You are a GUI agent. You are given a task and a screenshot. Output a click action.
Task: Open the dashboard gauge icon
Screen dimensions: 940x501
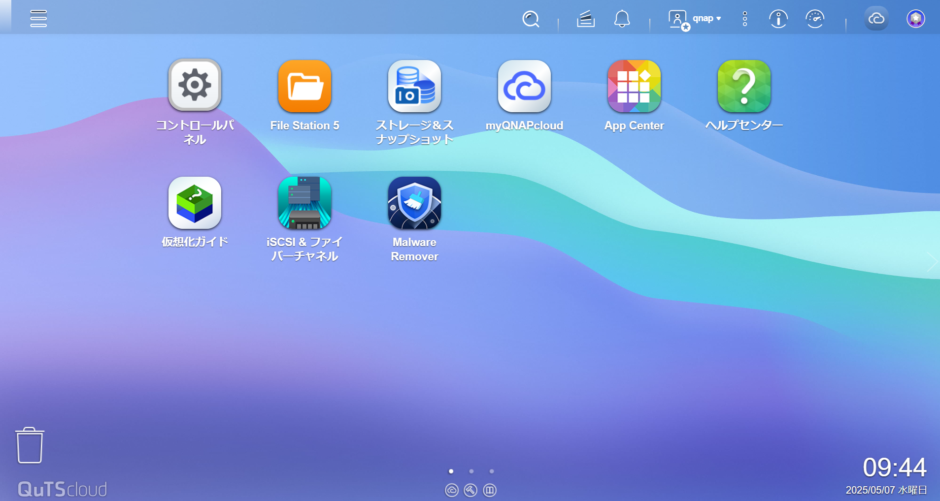[x=815, y=19]
